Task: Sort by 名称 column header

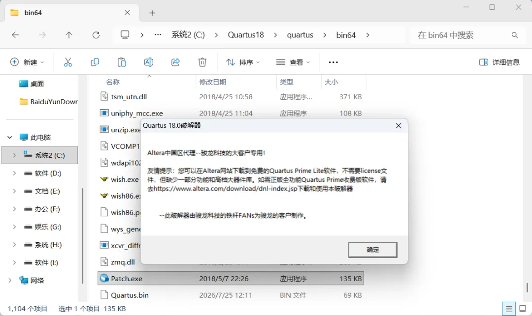Action: tap(113, 82)
